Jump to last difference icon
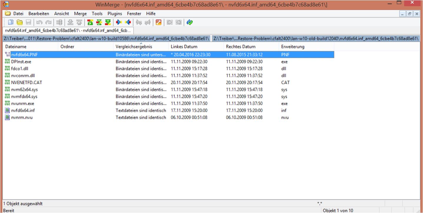 [108, 22]
